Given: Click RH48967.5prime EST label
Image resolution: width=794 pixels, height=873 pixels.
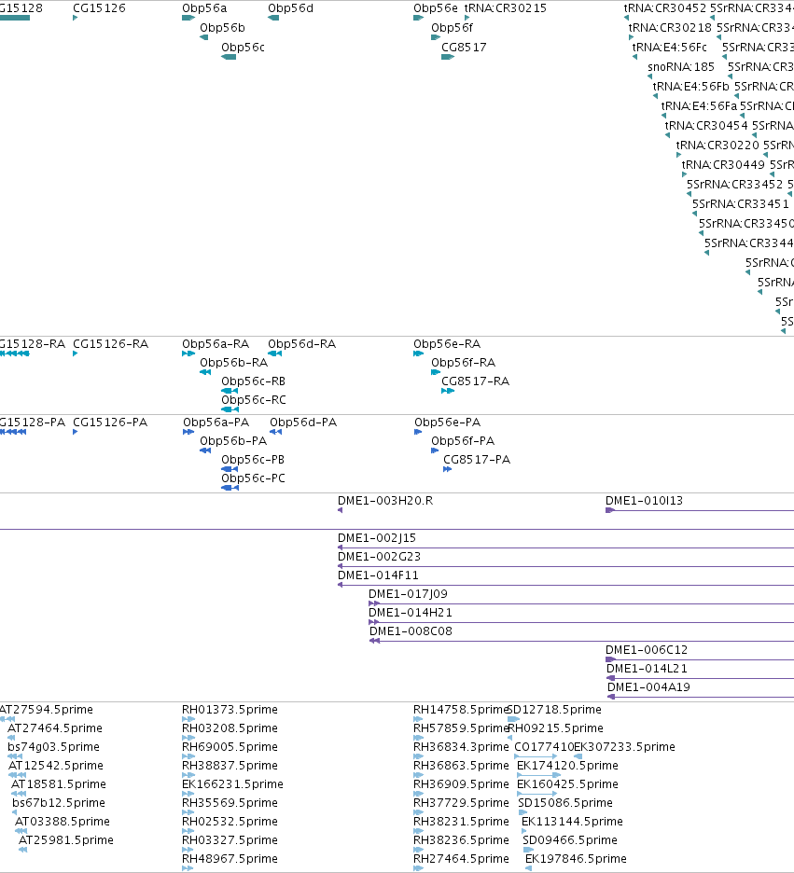Looking at the screenshot, I should 230,859.
